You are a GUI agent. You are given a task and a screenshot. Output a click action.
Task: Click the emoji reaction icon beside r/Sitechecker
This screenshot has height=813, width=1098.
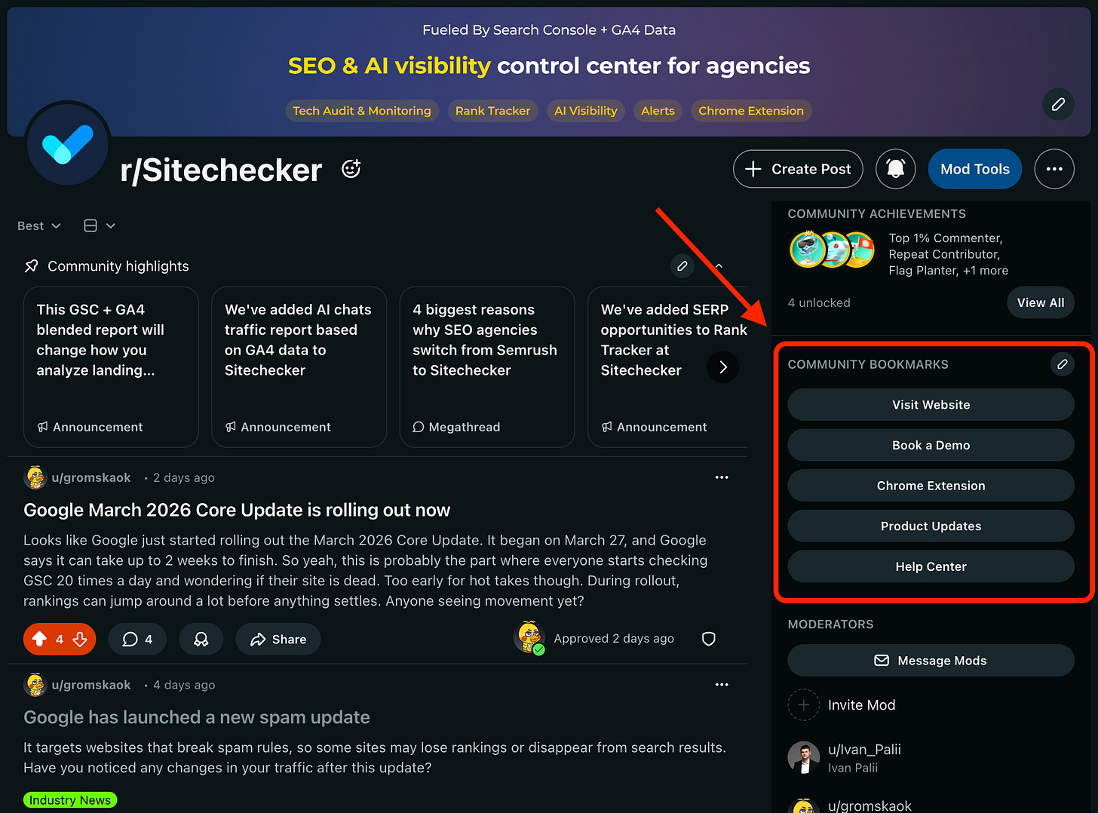[x=351, y=168]
